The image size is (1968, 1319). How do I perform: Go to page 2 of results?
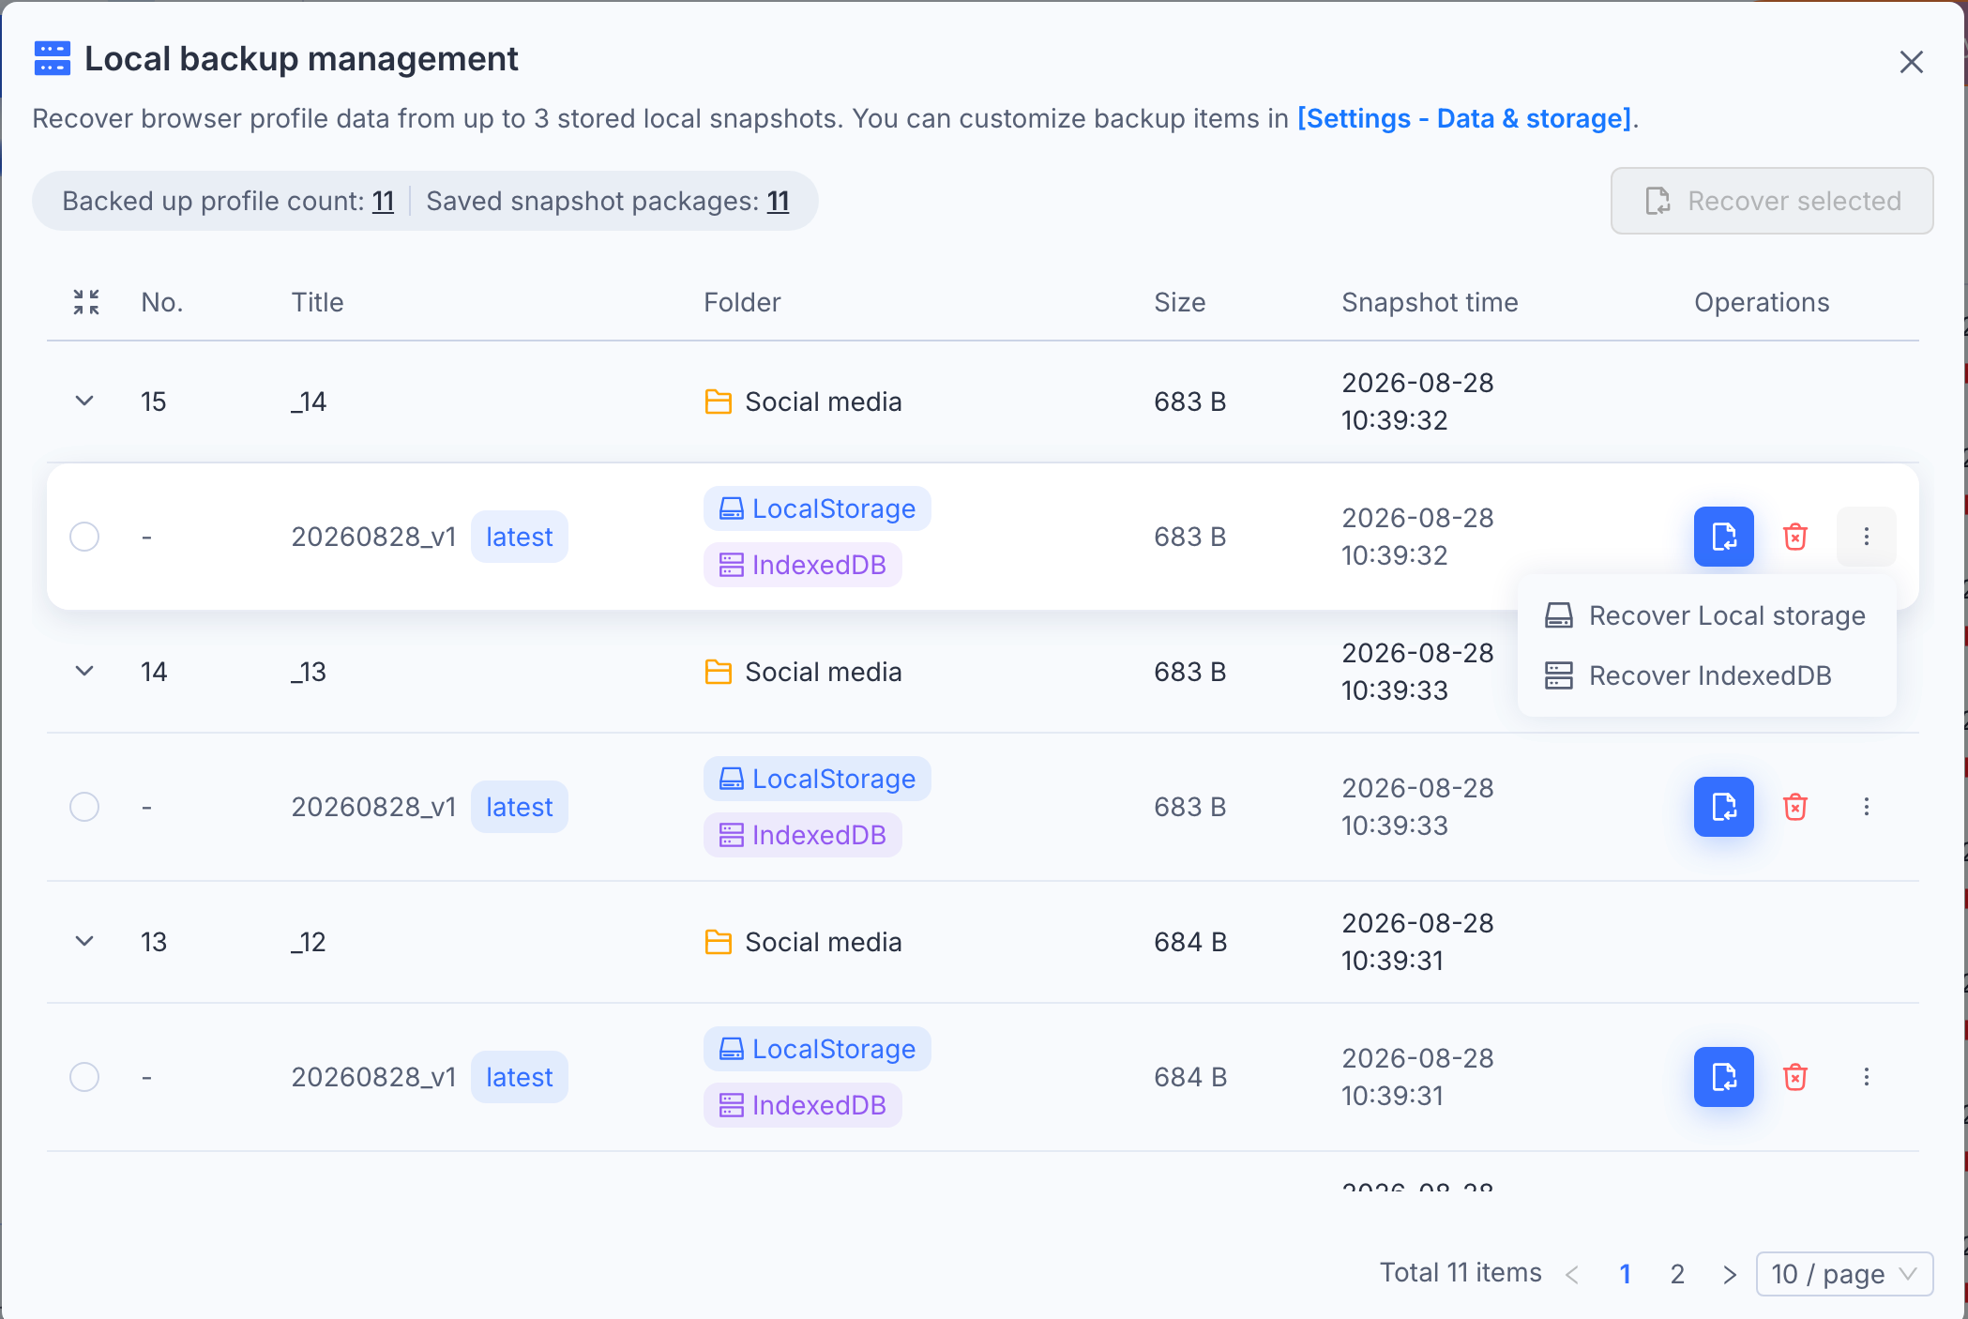(x=1677, y=1274)
